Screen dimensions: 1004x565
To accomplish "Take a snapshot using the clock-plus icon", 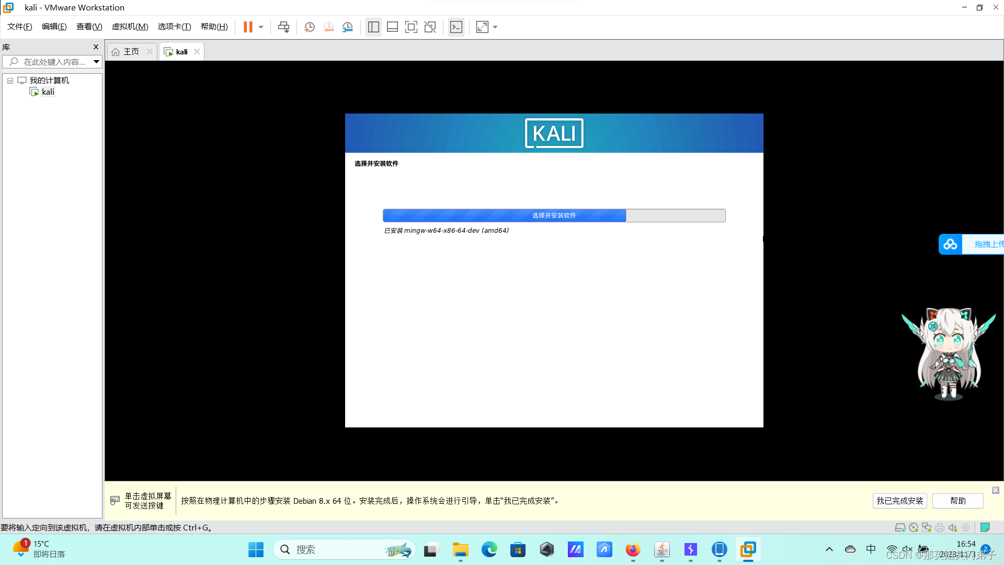I will [x=310, y=27].
